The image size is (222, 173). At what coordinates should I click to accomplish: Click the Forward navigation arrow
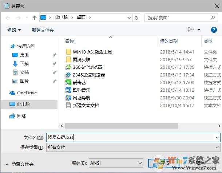point(19,18)
